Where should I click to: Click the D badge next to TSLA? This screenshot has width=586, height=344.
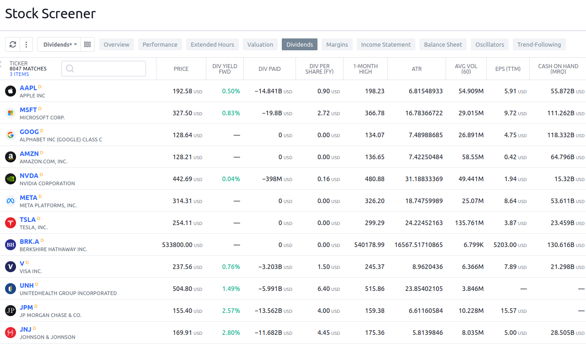39,218
